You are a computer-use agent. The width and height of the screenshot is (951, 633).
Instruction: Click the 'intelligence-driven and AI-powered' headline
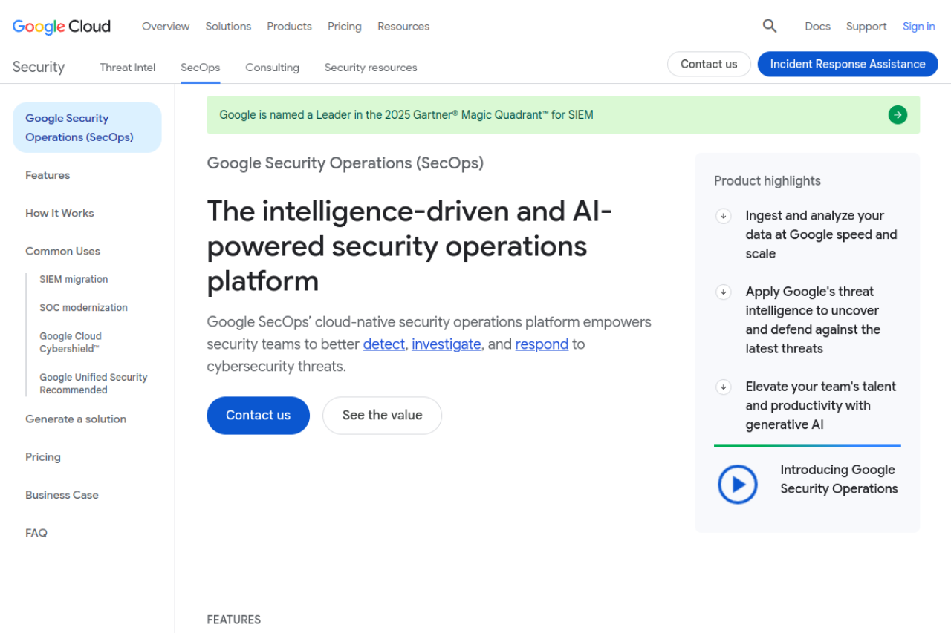point(410,246)
